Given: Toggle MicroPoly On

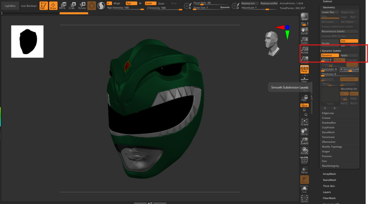Looking at the screenshot, I should (x=349, y=89).
